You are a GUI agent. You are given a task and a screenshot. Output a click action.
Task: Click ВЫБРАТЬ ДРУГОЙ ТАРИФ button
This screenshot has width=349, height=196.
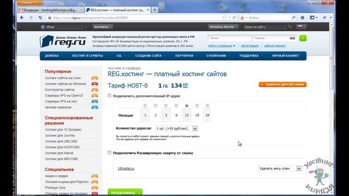click(282, 84)
